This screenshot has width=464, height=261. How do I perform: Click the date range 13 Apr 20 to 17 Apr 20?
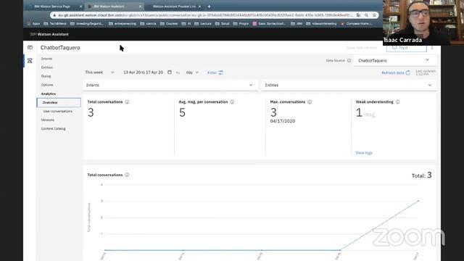[144, 72]
